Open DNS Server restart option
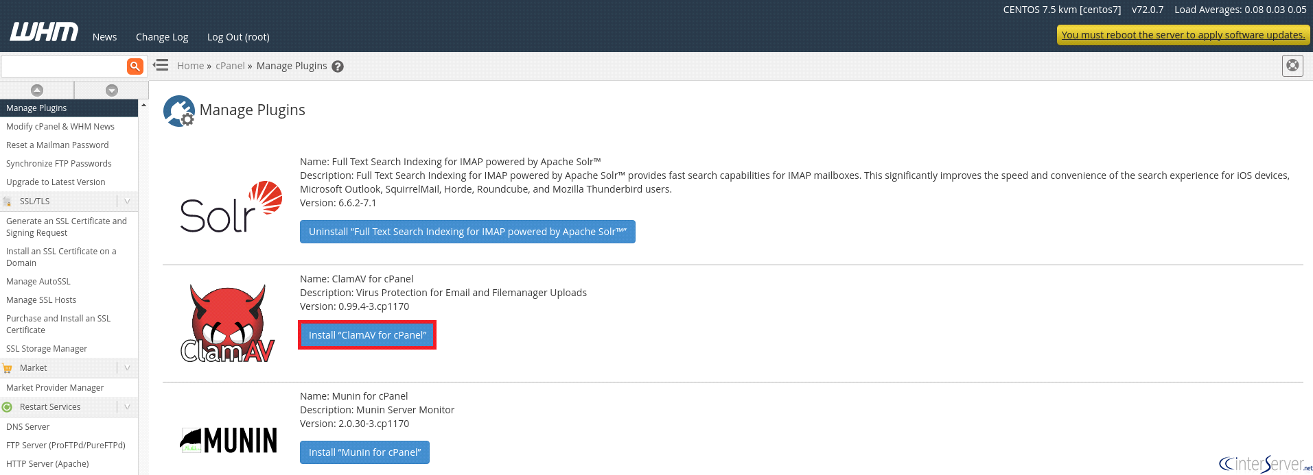 pos(28,427)
